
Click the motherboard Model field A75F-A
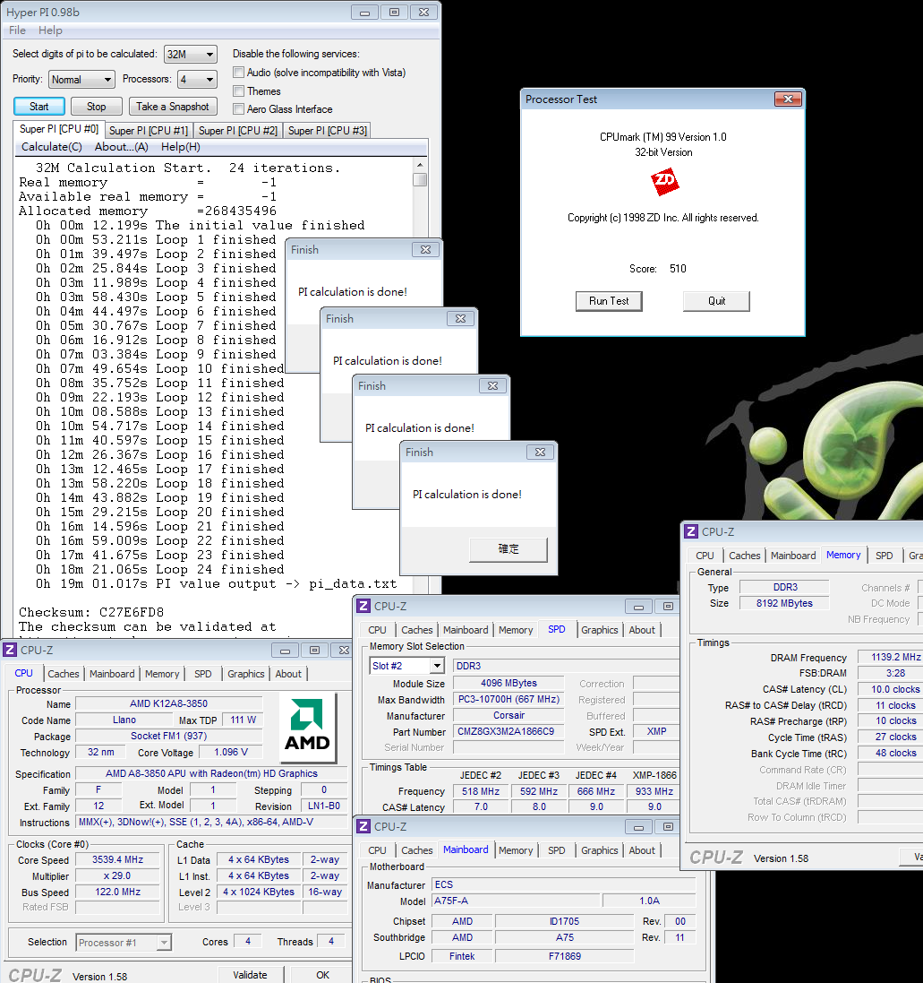tap(516, 901)
